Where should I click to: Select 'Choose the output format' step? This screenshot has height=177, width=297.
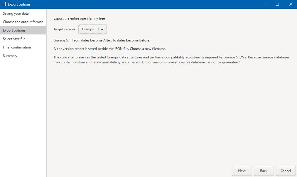coord(23,22)
